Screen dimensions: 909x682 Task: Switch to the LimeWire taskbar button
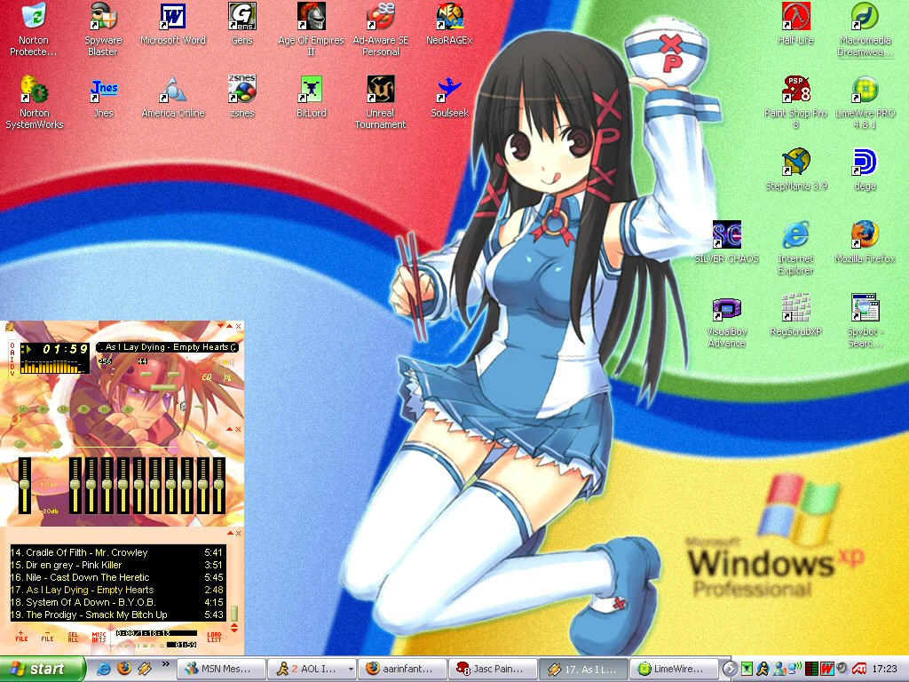pyautogui.click(x=675, y=670)
